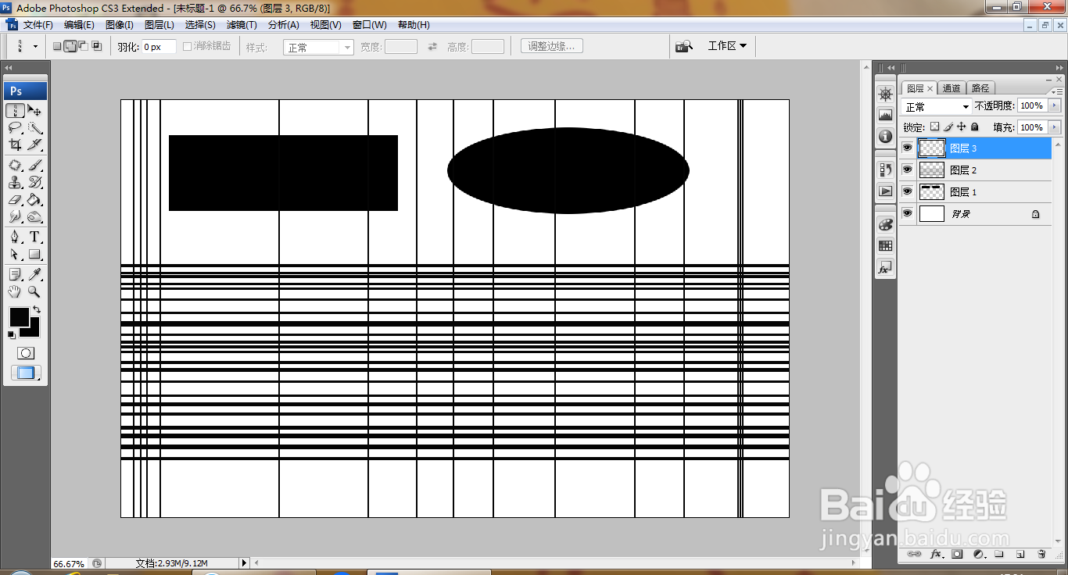Hide layer 图层 1 via eye icon

(x=908, y=191)
